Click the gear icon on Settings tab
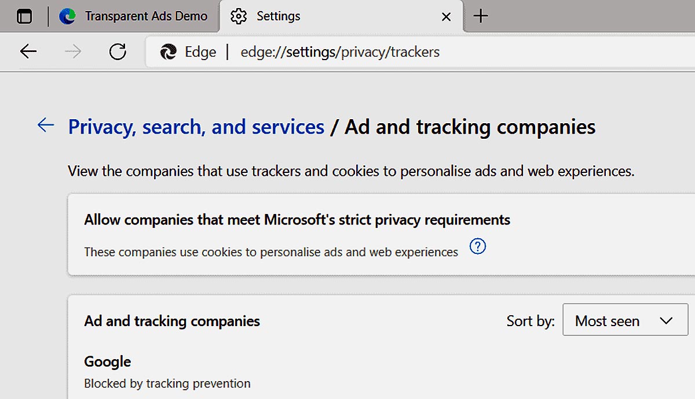Viewport: 695px width, 399px height. click(x=238, y=17)
